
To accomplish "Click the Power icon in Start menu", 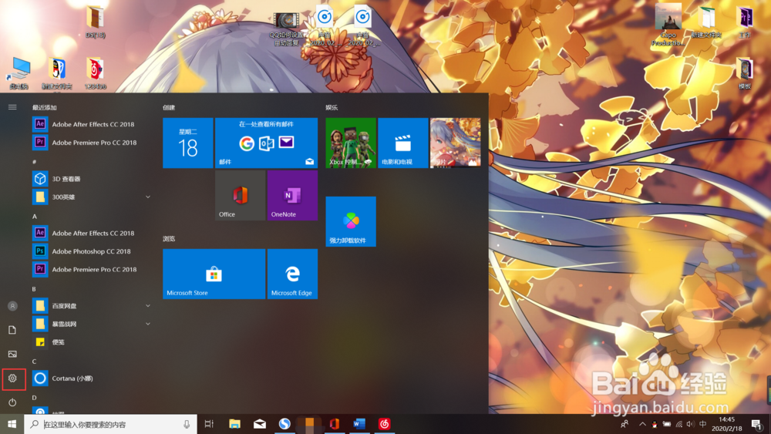I will (x=12, y=402).
